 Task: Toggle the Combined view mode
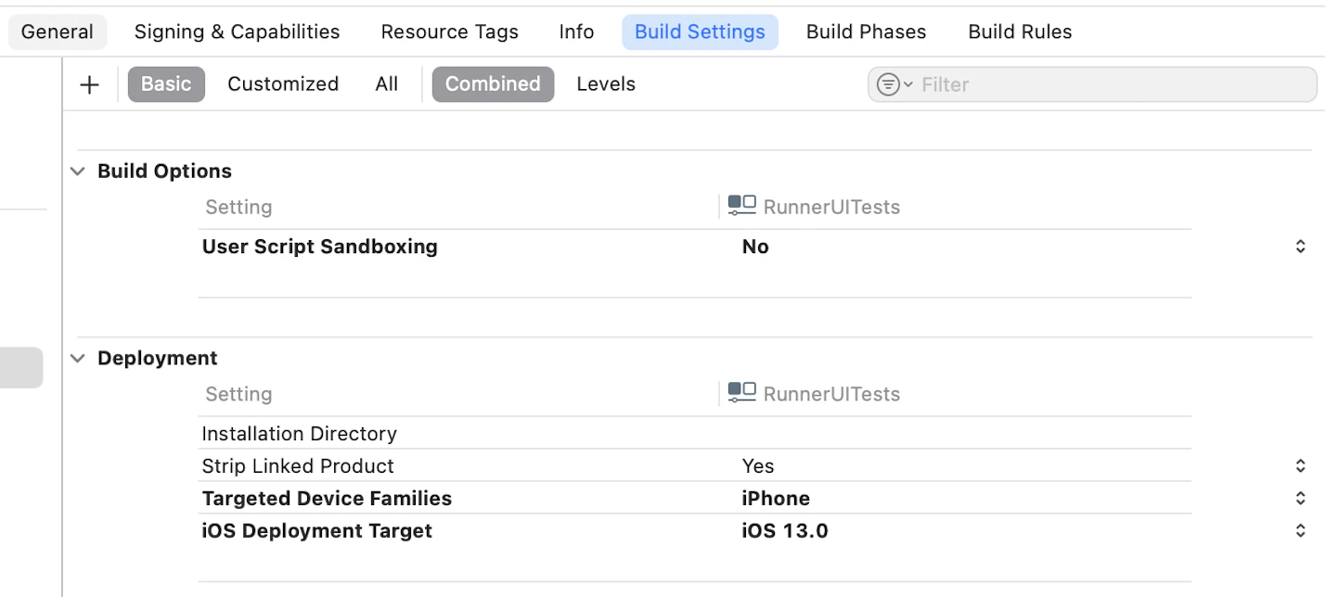pos(493,83)
